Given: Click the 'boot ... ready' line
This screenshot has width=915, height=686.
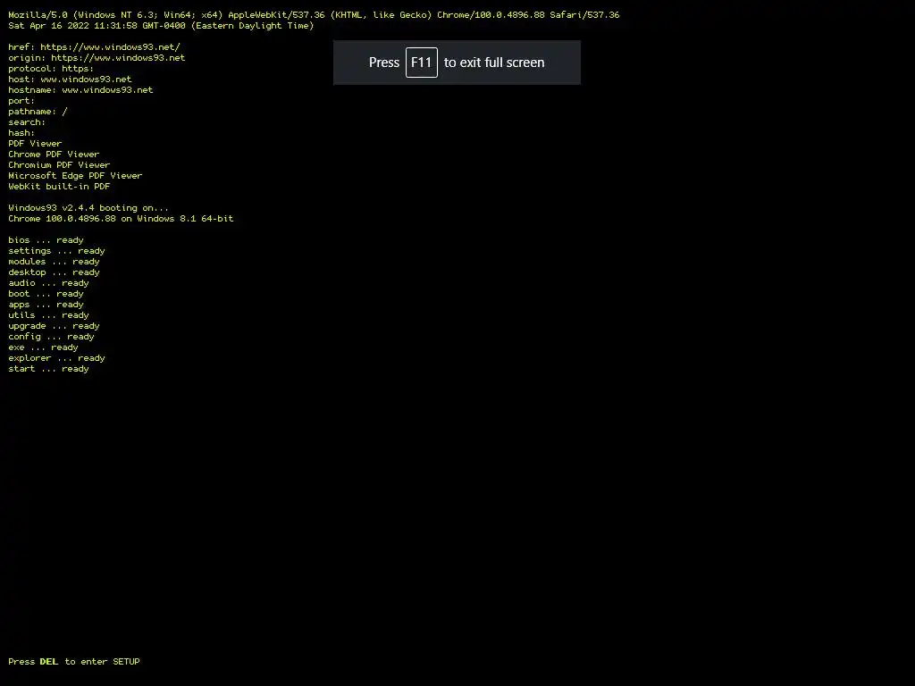Looking at the screenshot, I should point(46,294).
